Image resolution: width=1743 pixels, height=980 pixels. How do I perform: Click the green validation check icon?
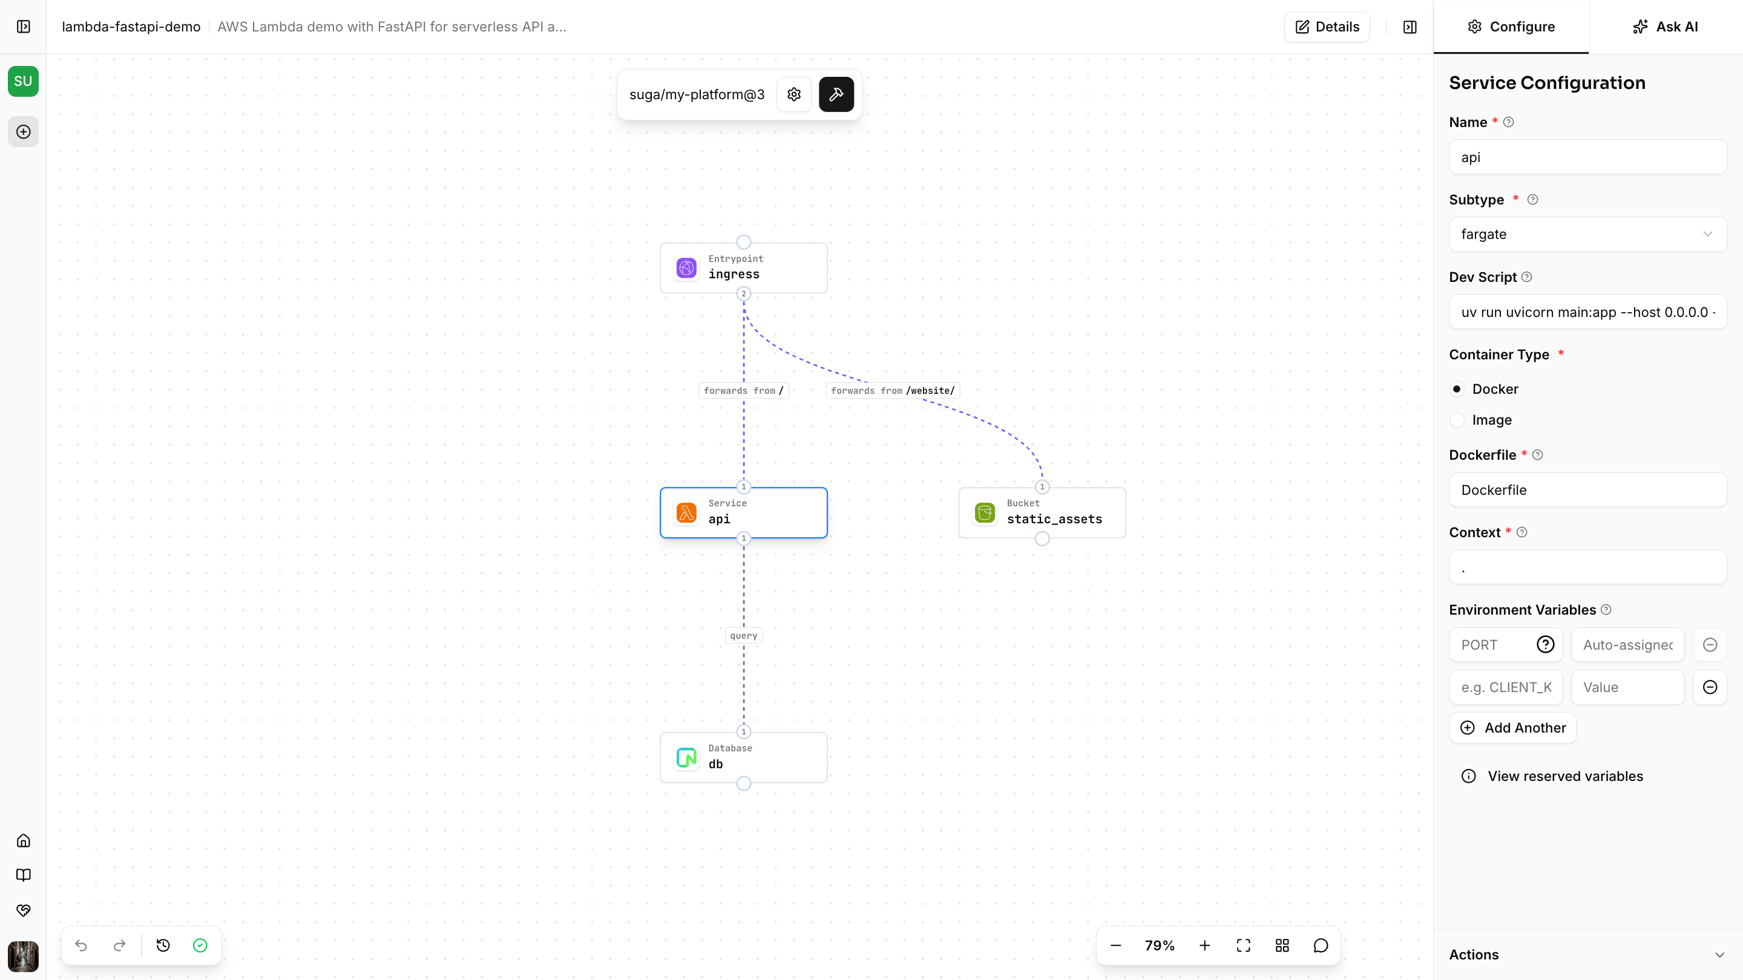coord(200,945)
